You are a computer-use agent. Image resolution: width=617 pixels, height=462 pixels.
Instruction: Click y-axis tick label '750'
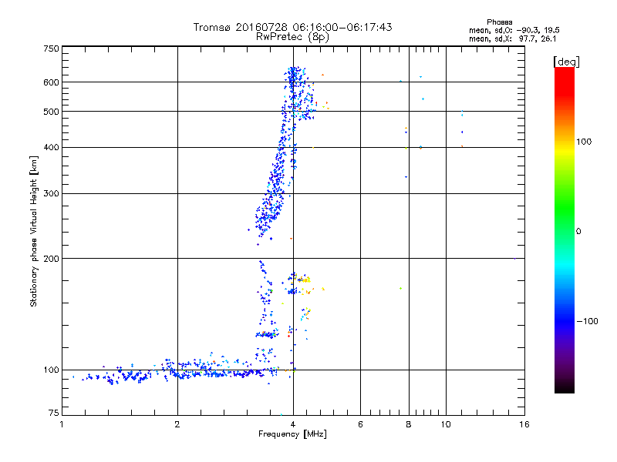(51, 49)
